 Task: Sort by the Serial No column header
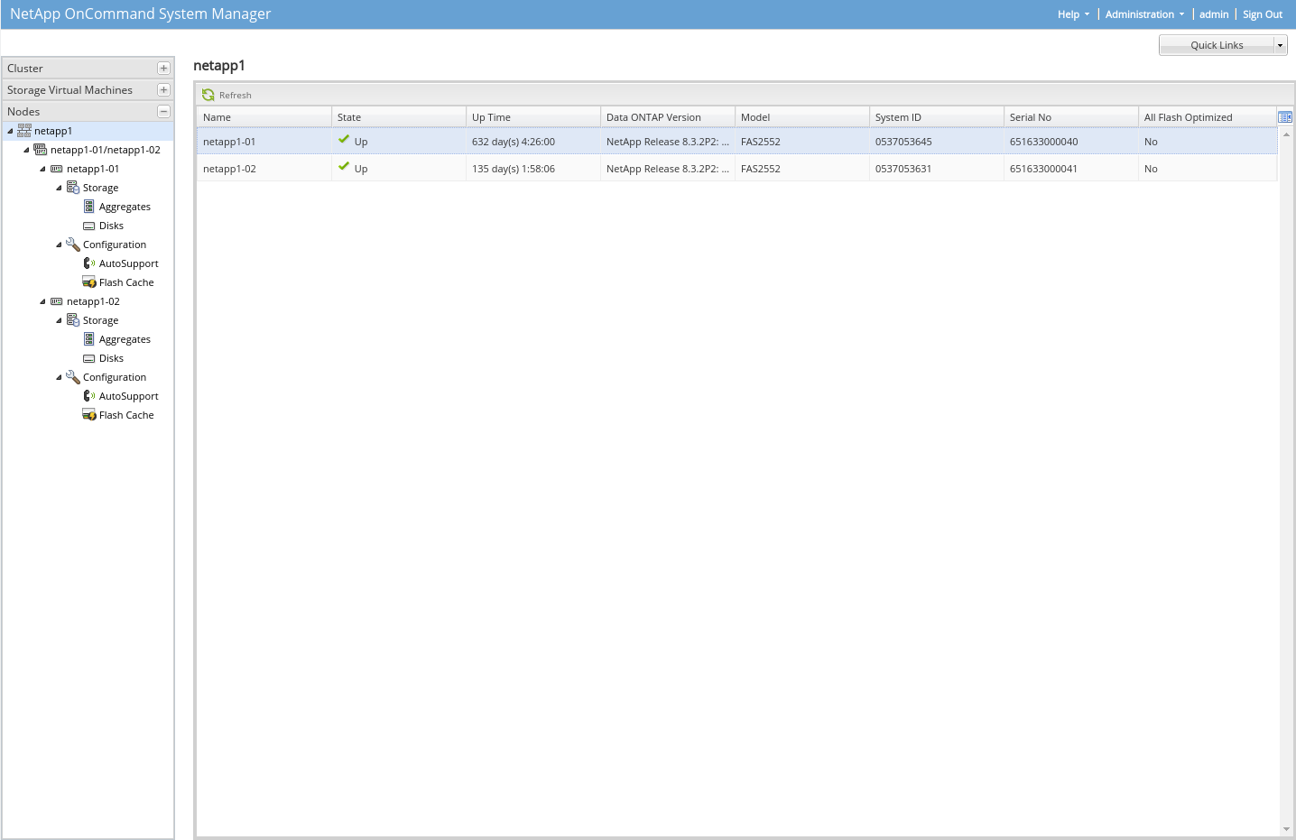click(1070, 117)
